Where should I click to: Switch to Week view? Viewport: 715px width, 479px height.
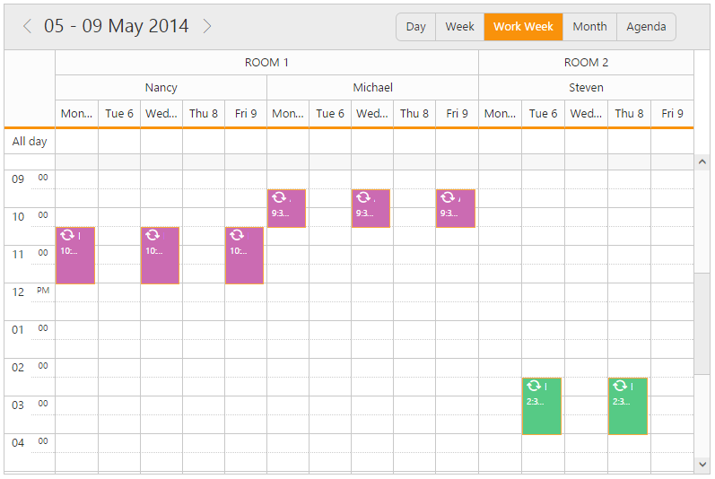tap(459, 27)
